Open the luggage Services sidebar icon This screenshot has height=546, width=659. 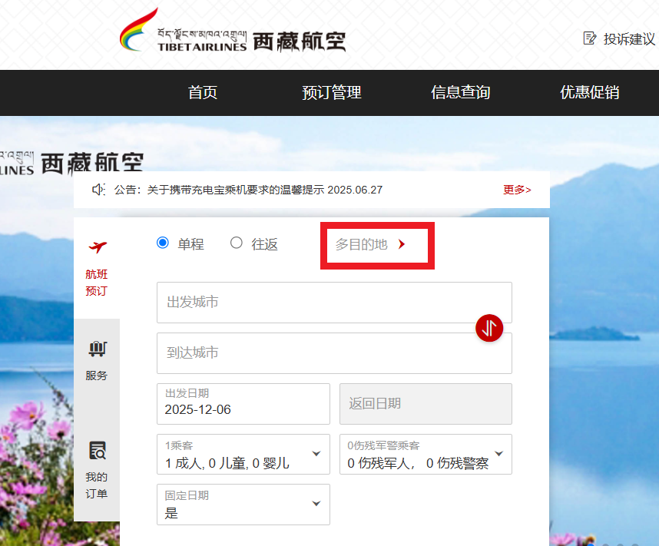click(x=96, y=349)
